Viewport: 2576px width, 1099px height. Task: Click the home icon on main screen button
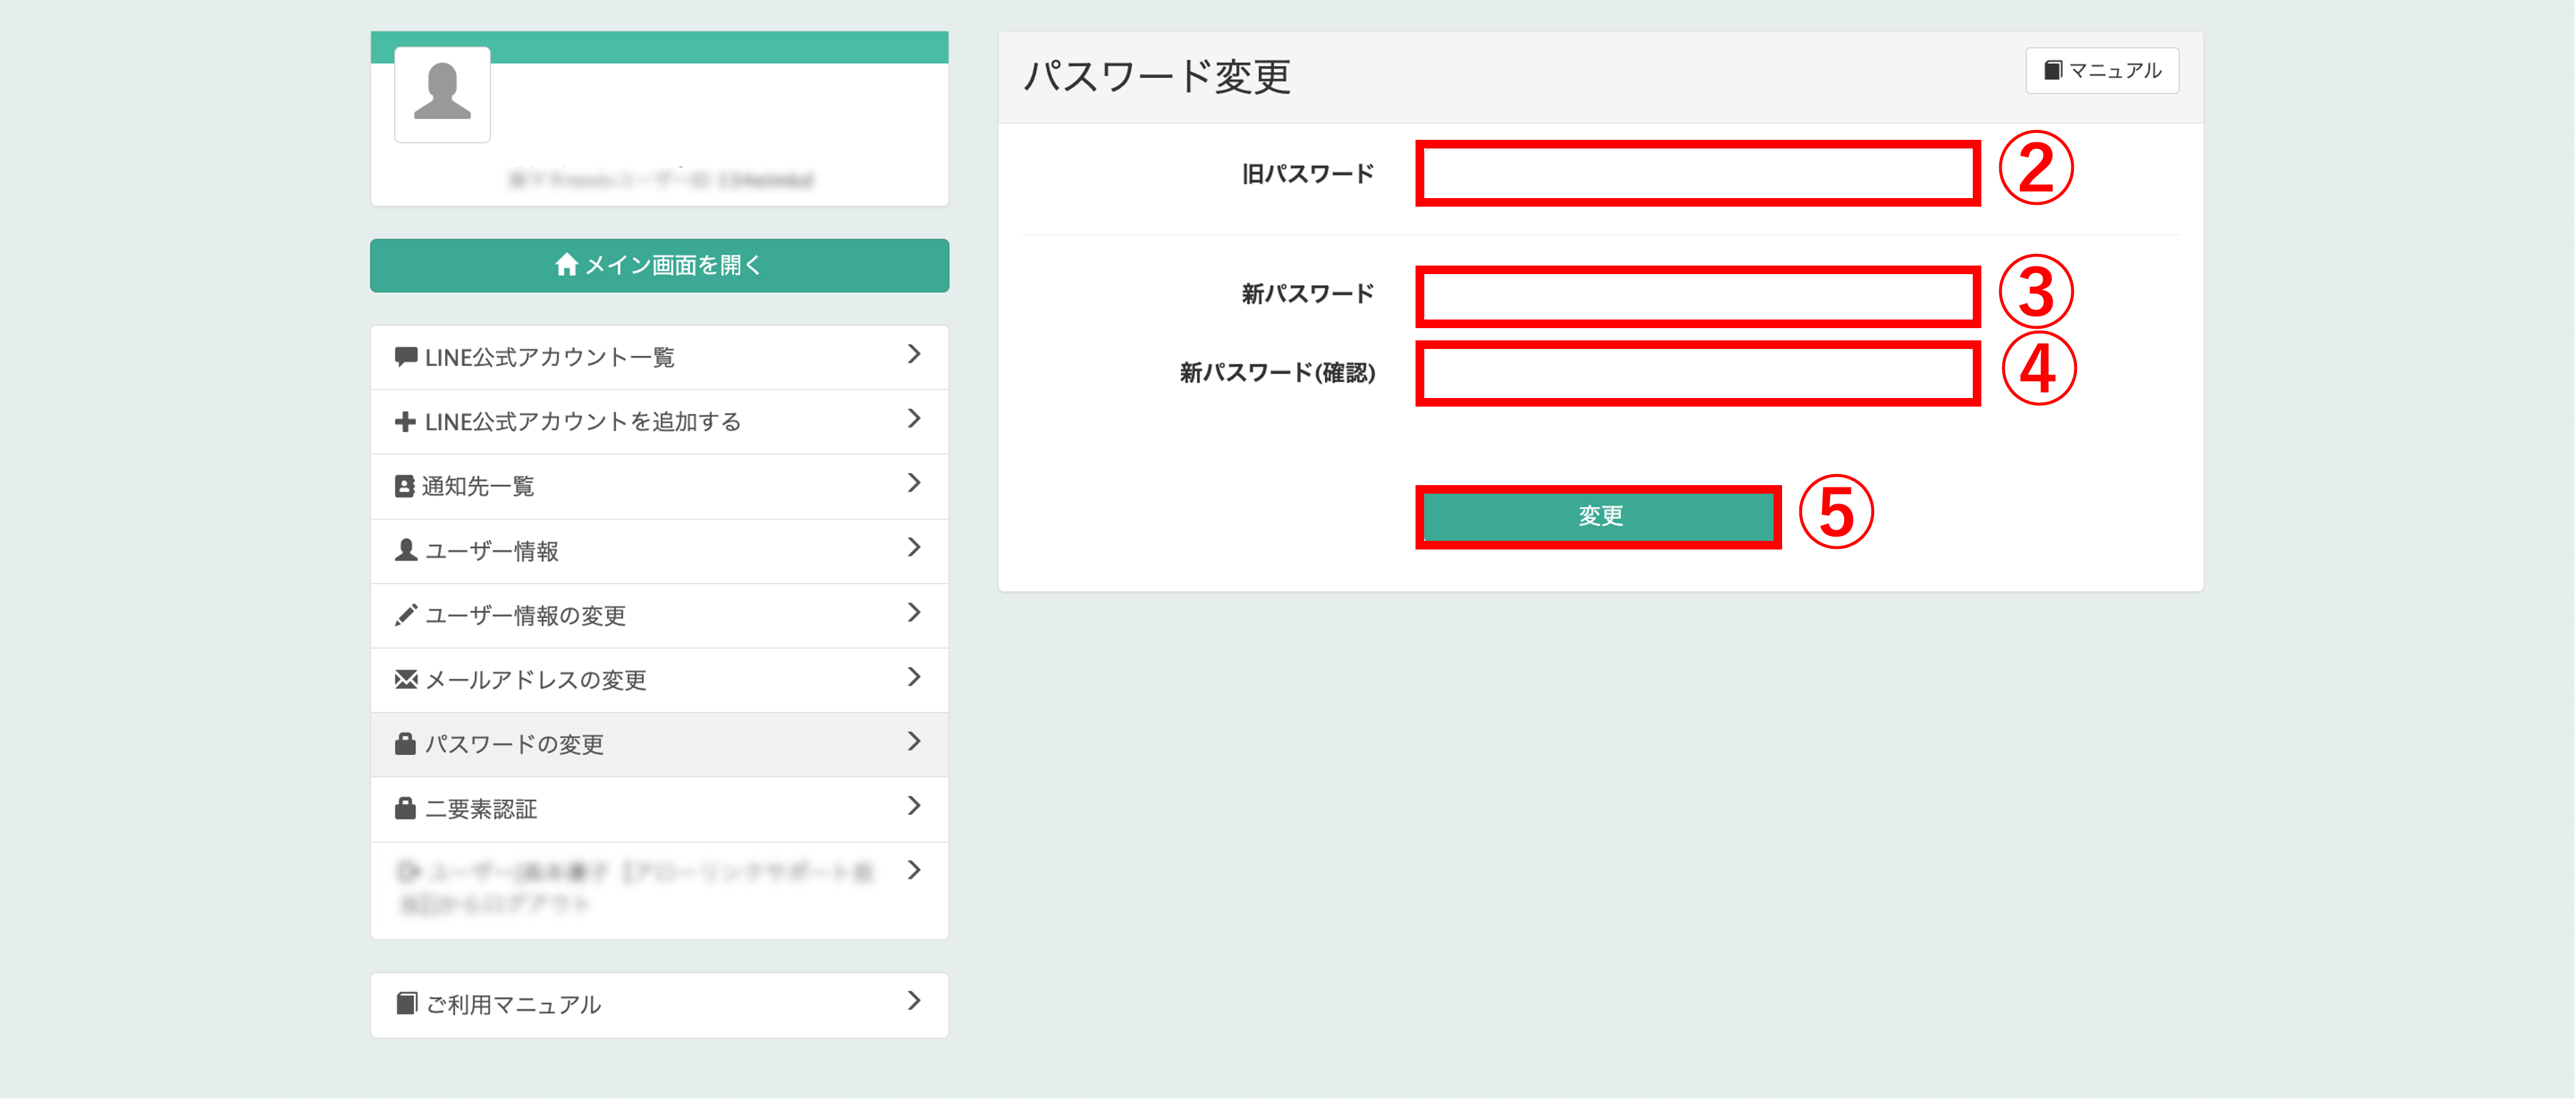coord(566,265)
